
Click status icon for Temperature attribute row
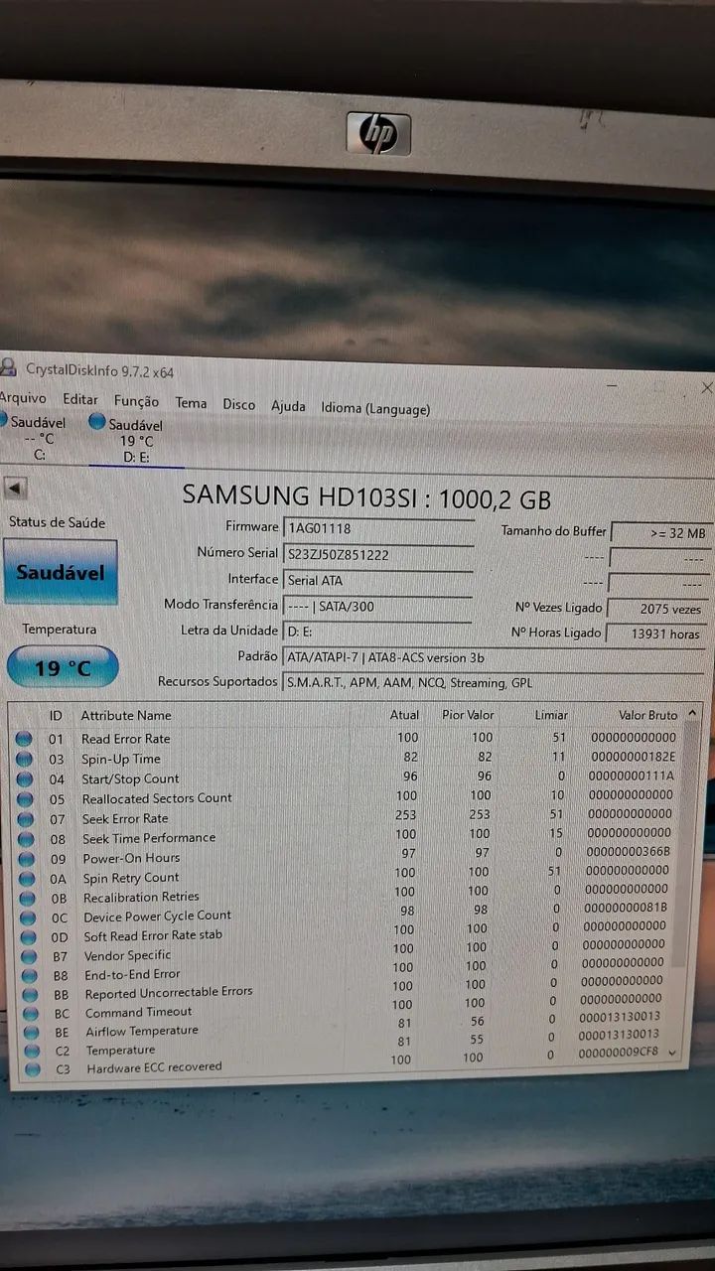[32, 1052]
